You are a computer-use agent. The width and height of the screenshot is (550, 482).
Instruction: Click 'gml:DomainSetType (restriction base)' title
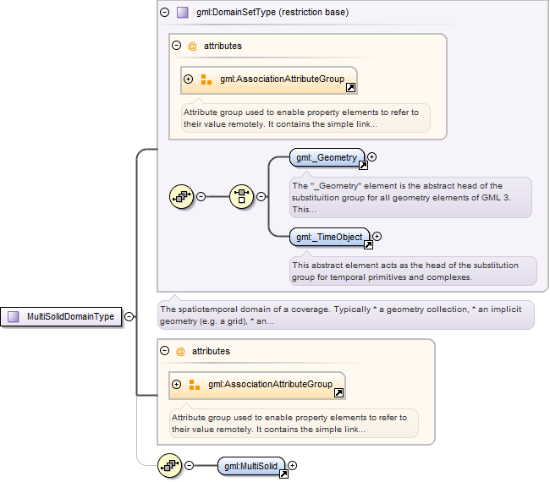tap(272, 13)
